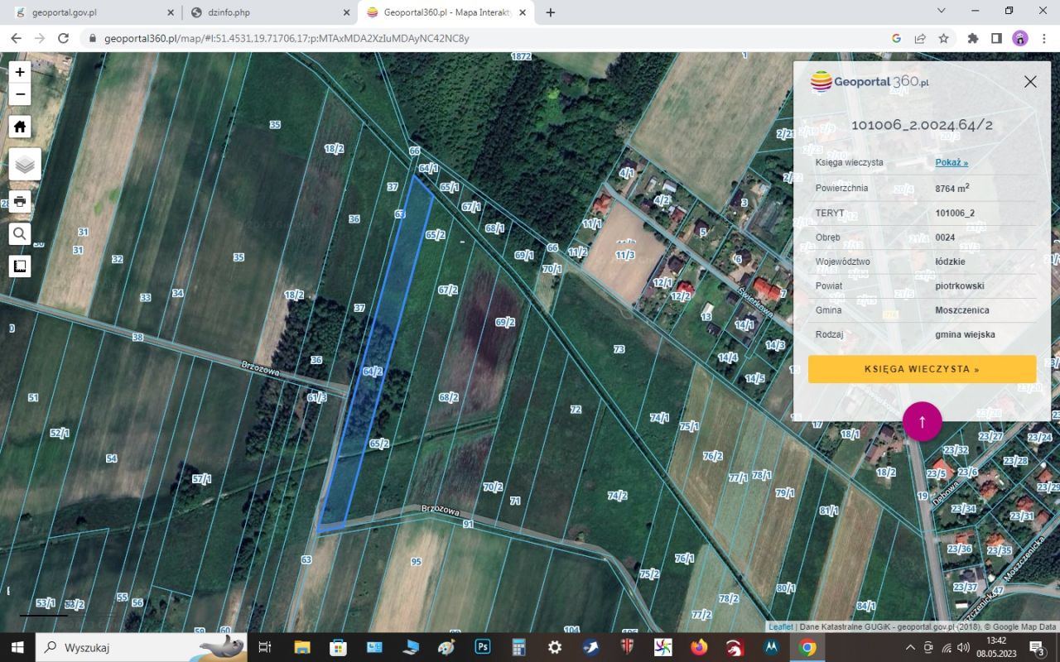Click the KSIĘGA WIECZYSTA button
Viewport: 1060px width, 662px height.
(x=922, y=369)
